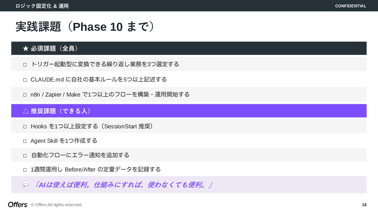
Task: Tick the Agent Skill creation checkbox
Action: (x=25, y=141)
